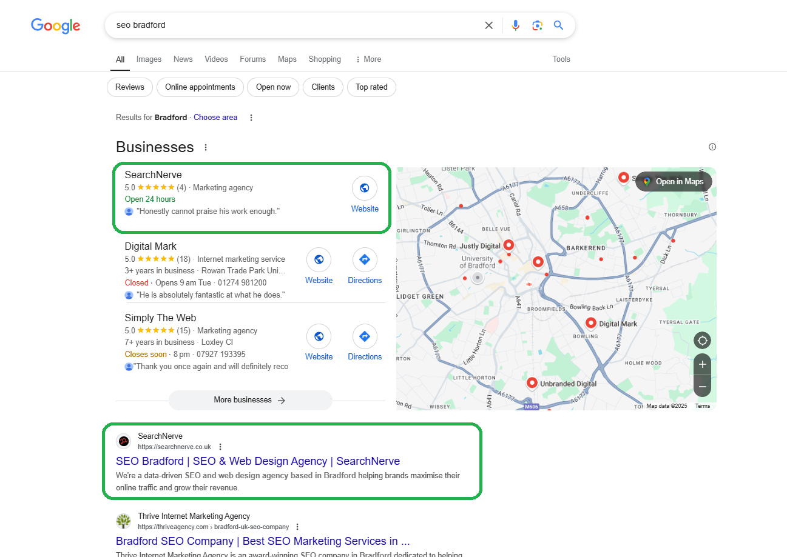This screenshot has height=557, width=787.
Task: Click the blue magnifier search icon
Action: pos(559,25)
